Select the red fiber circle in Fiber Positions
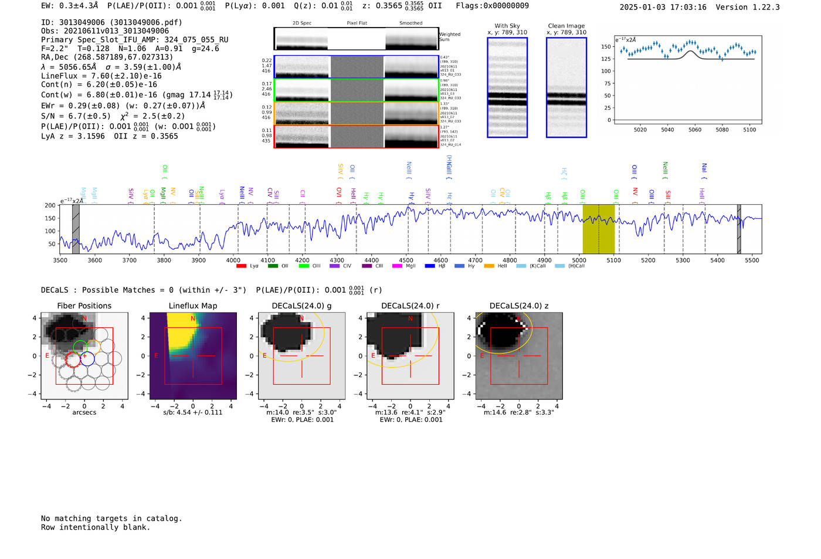Viewport: 821px width, 559px height. [x=73, y=359]
